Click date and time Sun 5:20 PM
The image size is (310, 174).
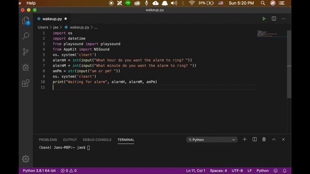tap(241, 3)
